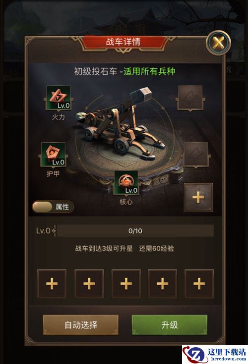
Task: Select the 火力 firepower component icon
Action: pyautogui.click(x=59, y=98)
